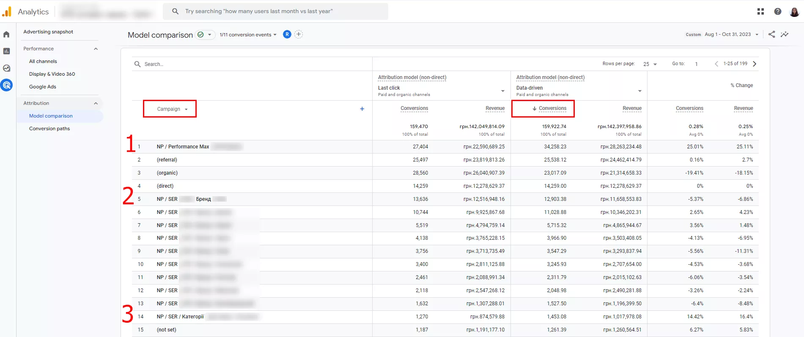Click total conversions value 159,470

pos(419,126)
